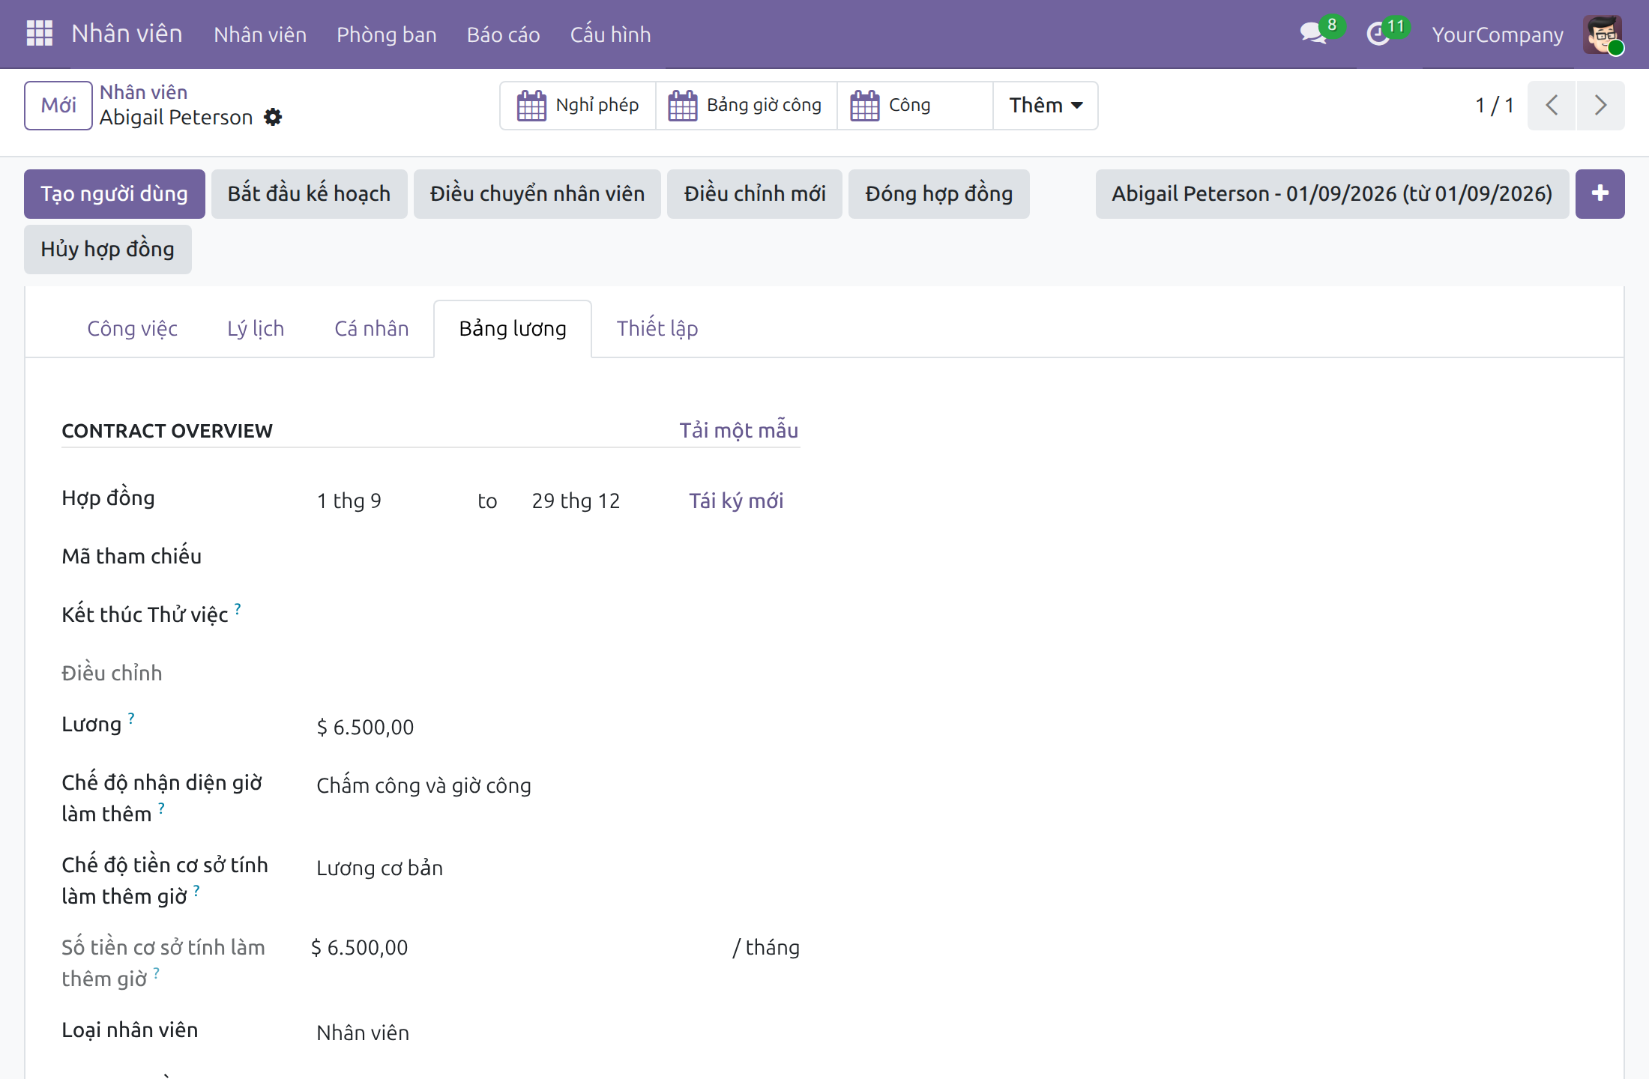Switch to the Công việc tab
This screenshot has height=1079, width=1649.
coord(132,329)
